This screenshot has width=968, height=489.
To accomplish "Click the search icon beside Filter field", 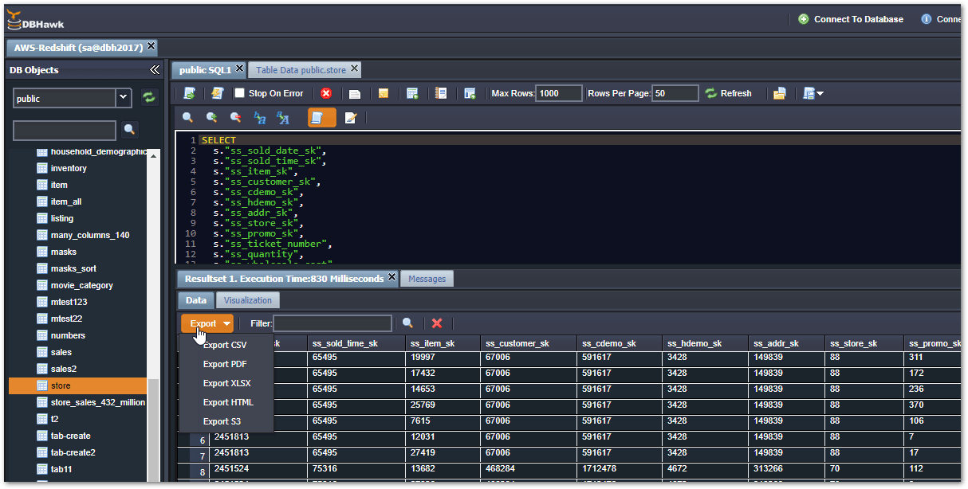I will pyautogui.click(x=407, y=323).
